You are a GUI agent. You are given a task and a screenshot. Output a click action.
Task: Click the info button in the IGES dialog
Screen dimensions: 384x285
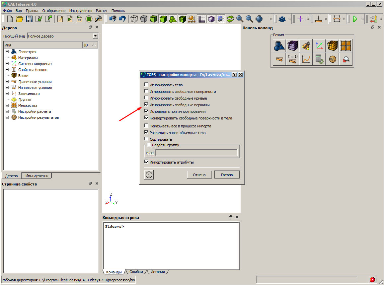(x=149, y=175)
